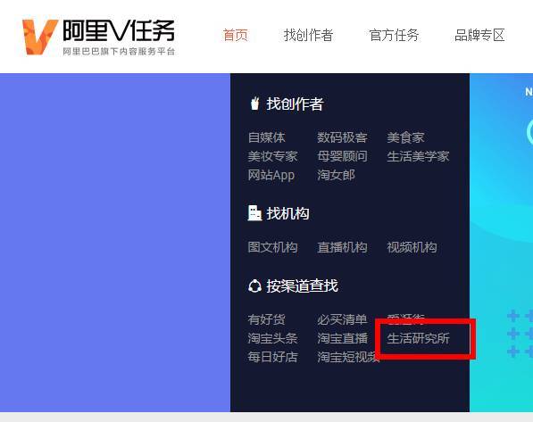The height and width of the screenshot is (422, 533).
Task: Click the 阿里巴巴旗下内容服务平台 tagline text
Action: pos(119,52)
